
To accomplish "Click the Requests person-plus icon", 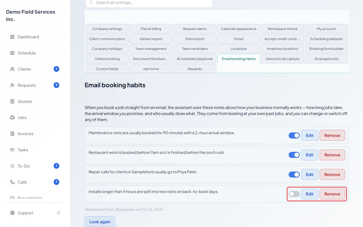I will [12, 85].
